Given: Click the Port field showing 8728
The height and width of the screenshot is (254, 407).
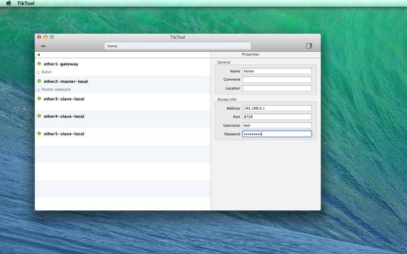Looking at the screenshot, I should coord(277,117).
